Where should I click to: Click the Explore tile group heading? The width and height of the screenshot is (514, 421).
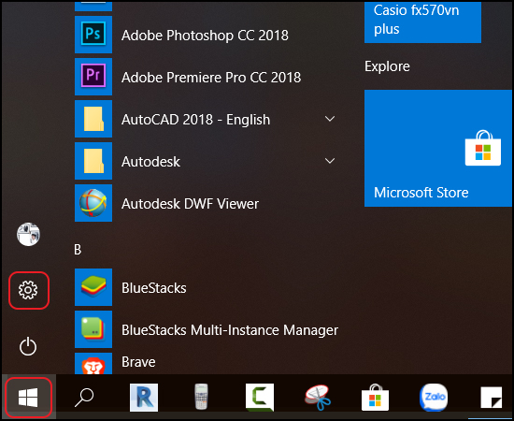click(387, 66)
